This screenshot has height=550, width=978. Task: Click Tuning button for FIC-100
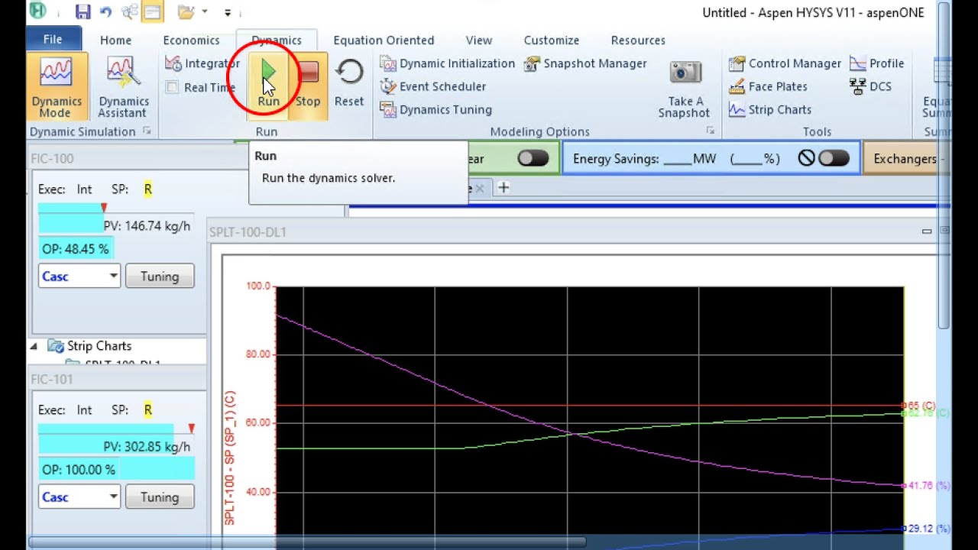[x=160, y=277]
